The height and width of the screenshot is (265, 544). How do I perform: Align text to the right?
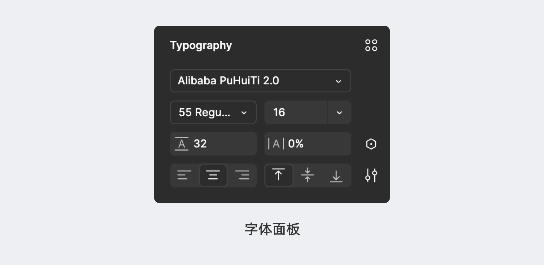pyautogui.click(x=242, y=175)
